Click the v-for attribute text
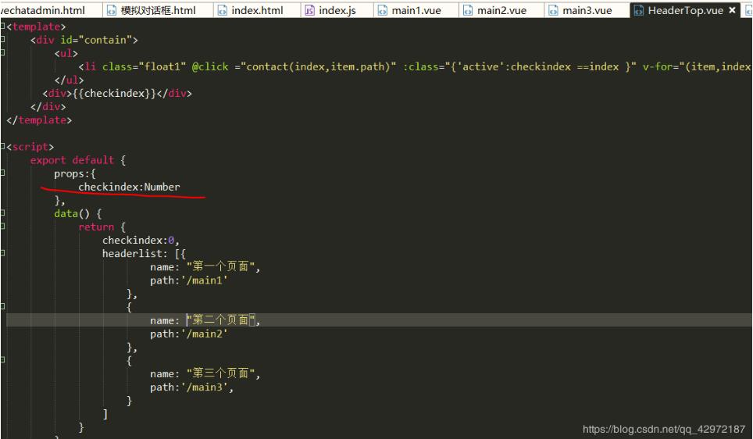753x439 pixels. click(698, 66)
